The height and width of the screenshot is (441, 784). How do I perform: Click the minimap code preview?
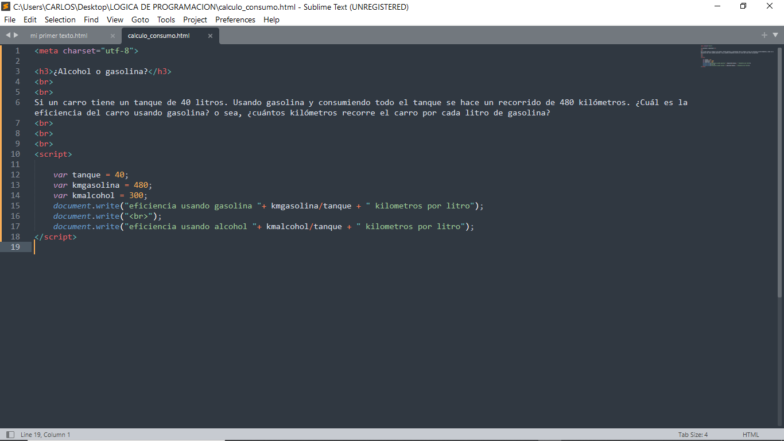(738, 56)
